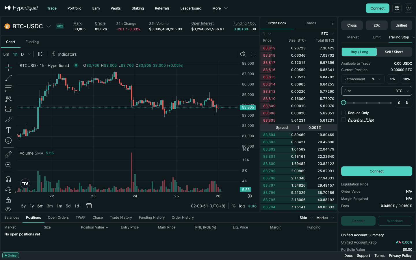Viewport: 416px width, 260px height.
Task: Click the size slider handle
Action: (x=343, y=103)
